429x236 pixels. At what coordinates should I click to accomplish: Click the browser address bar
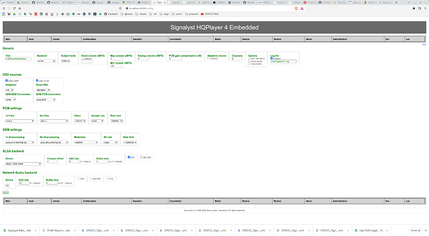click(x=208, y=9)
